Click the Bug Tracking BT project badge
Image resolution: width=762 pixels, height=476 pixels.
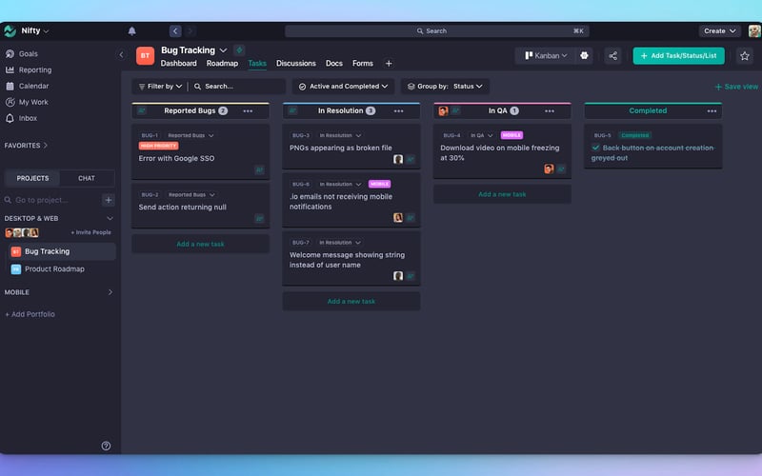tap(145, 56)
